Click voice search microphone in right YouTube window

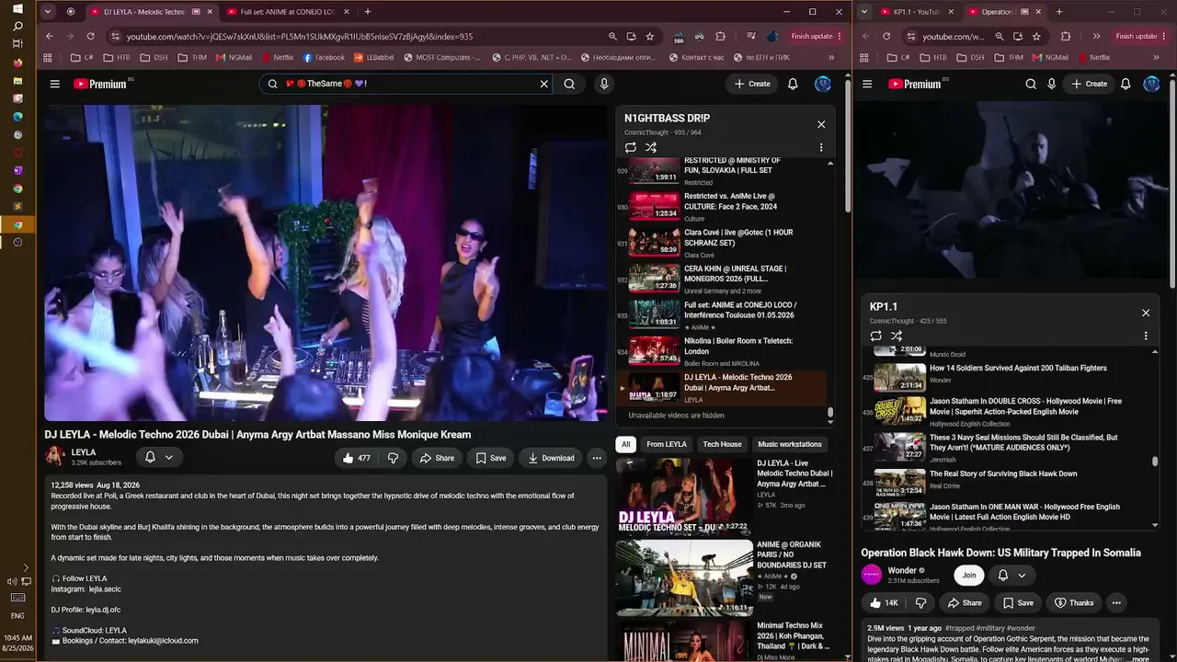click(x=1052, y=84)
